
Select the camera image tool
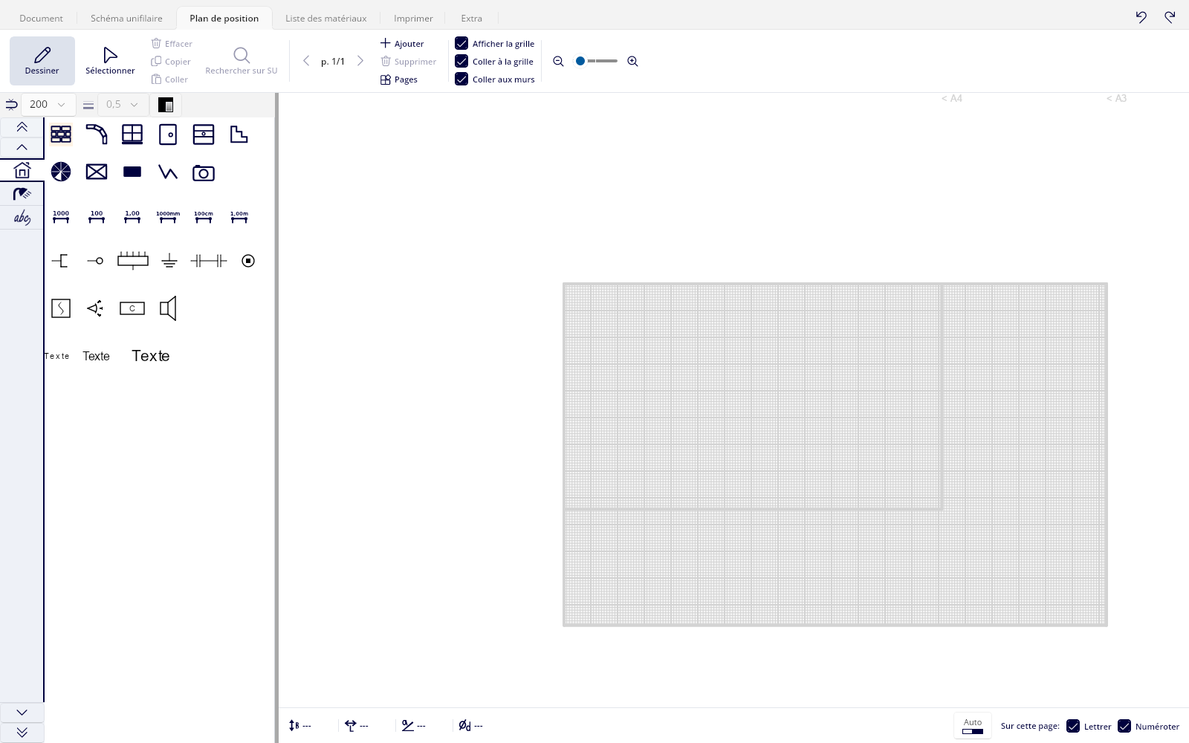coord(204,173)
